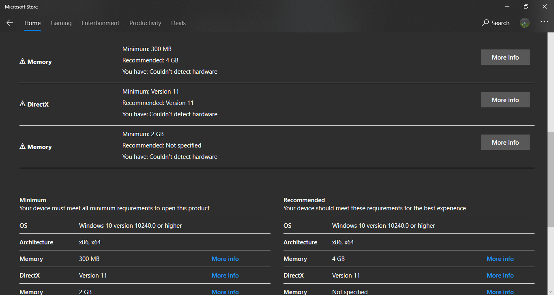Click '300 MB' in Minimum table
The width and height of the screenshot is (554, 295).
[x=89, y=259]
